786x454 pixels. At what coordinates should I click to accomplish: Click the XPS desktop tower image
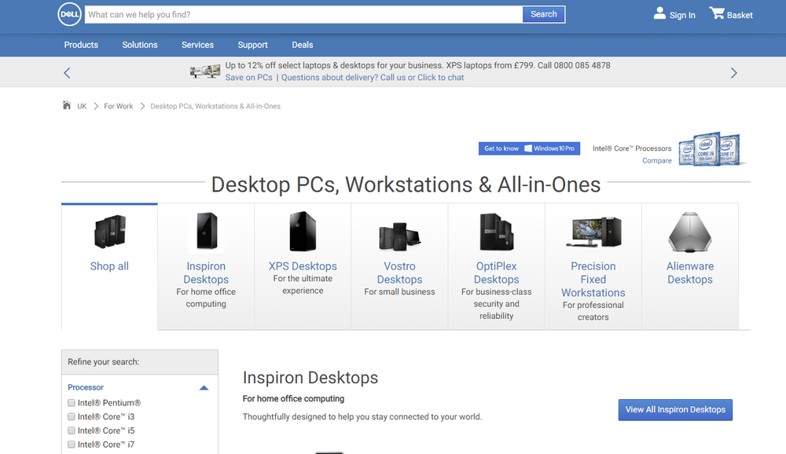click(303, 231)
